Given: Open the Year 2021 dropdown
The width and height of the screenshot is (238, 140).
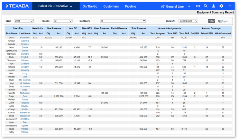Looking at the screenshot, I should pos(24,21).
